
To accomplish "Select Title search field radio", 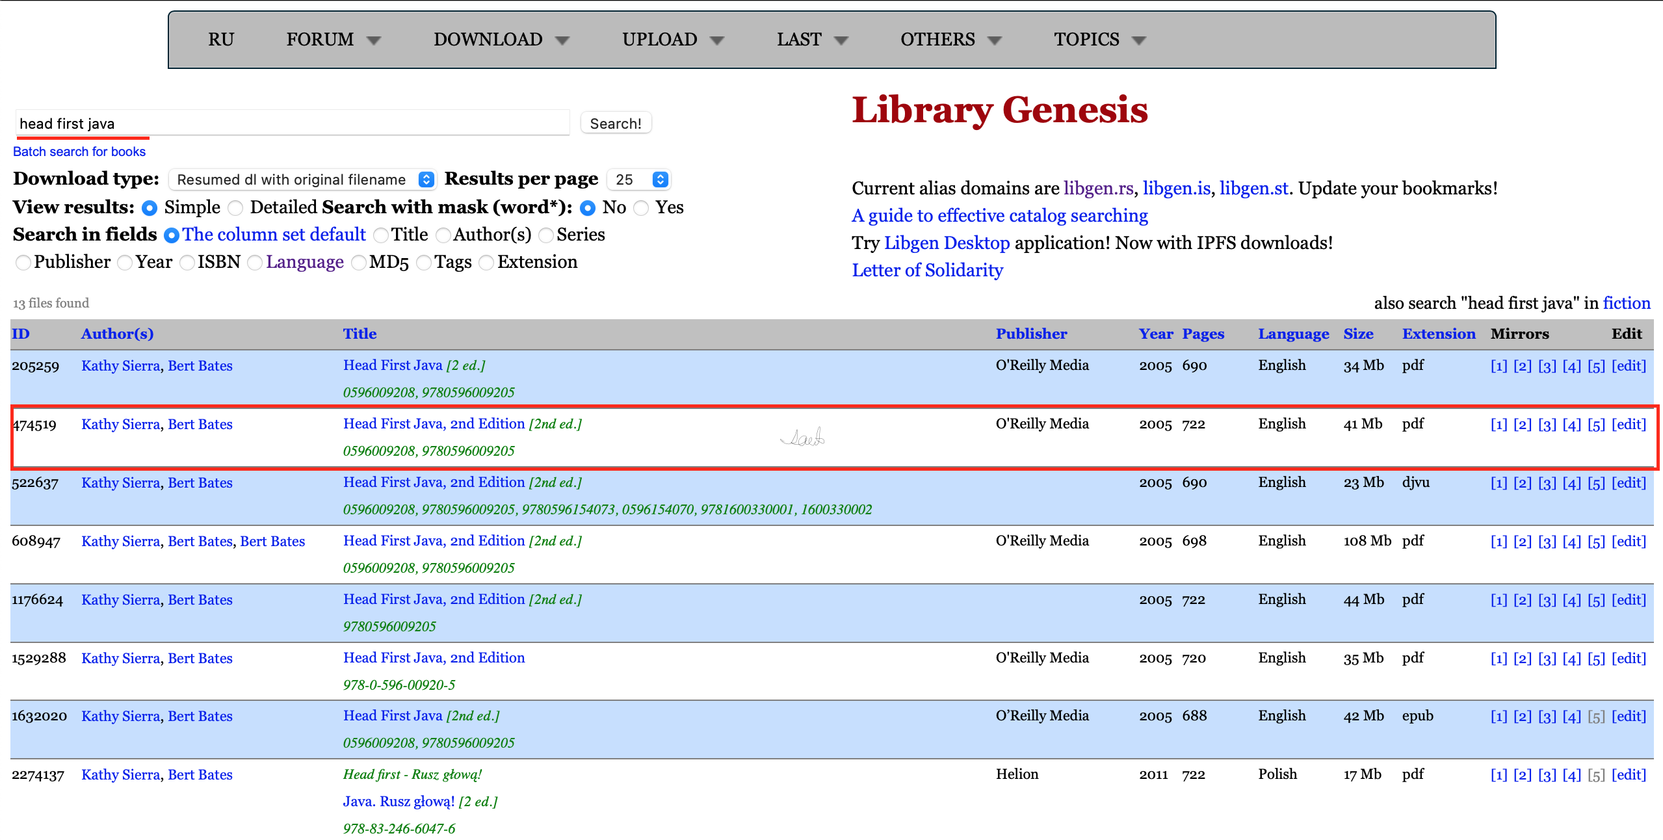I will pos(382,235).
